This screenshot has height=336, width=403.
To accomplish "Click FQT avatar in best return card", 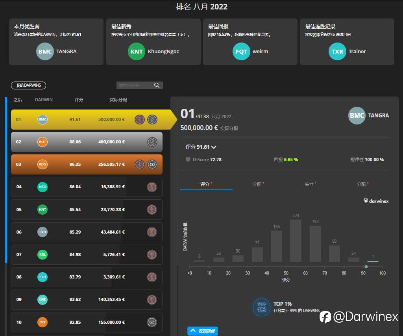I will [241, 52].
